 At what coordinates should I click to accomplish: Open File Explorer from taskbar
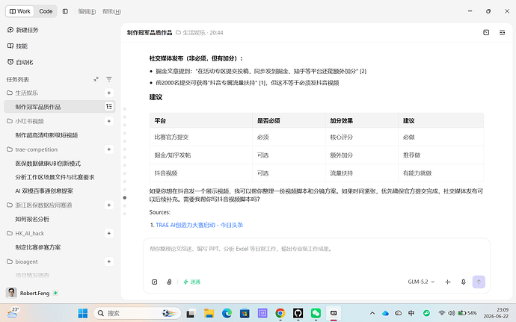[x=209, y=313]
